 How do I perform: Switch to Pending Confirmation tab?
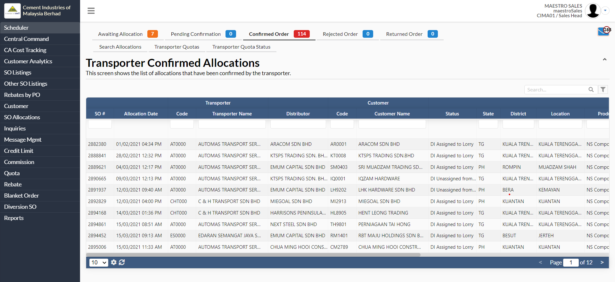203,34
